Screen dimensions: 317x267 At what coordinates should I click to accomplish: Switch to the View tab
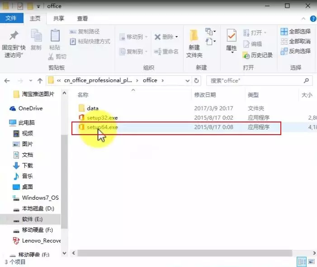click(82, 19)
